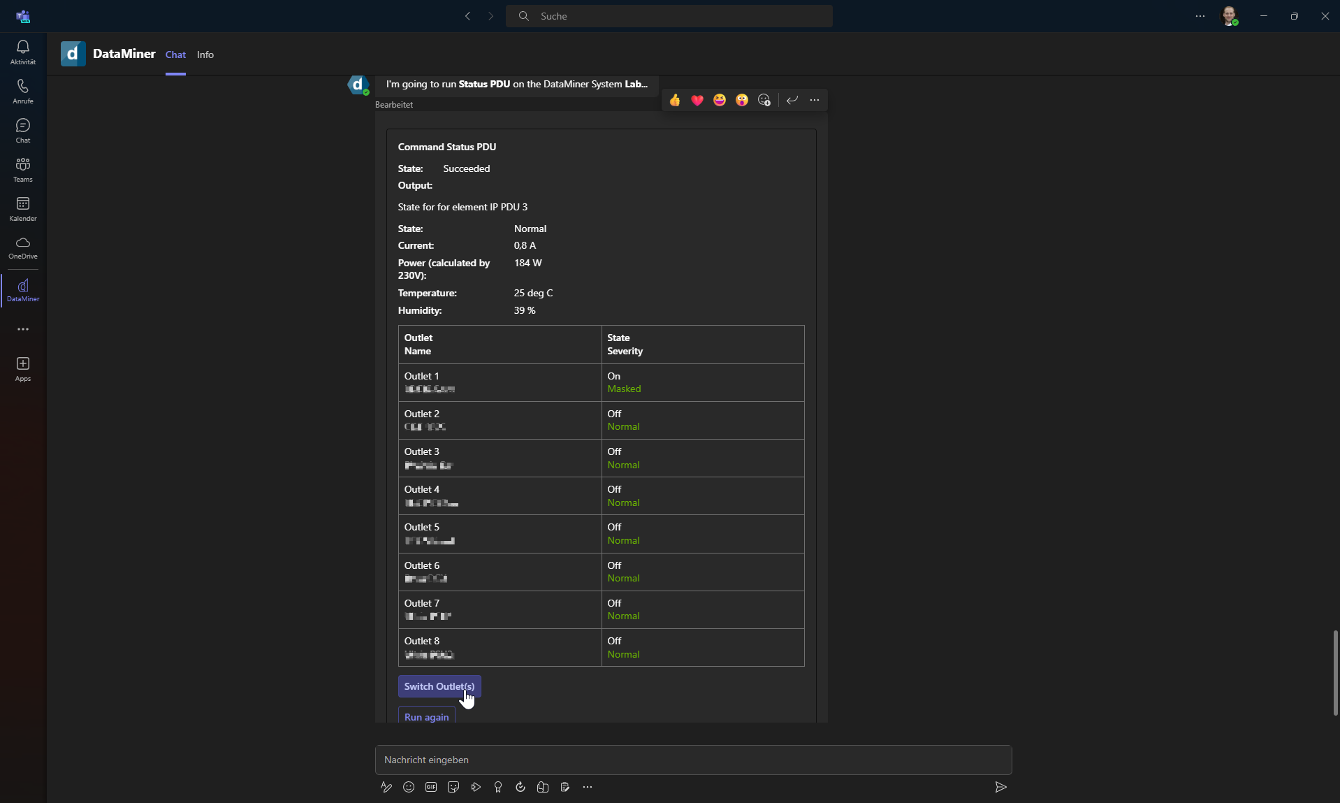Open the Kalender calendar view

[23, 208]
